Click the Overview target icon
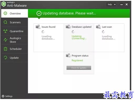Viewport: 136px width, 103px height. tap(5, 13)
